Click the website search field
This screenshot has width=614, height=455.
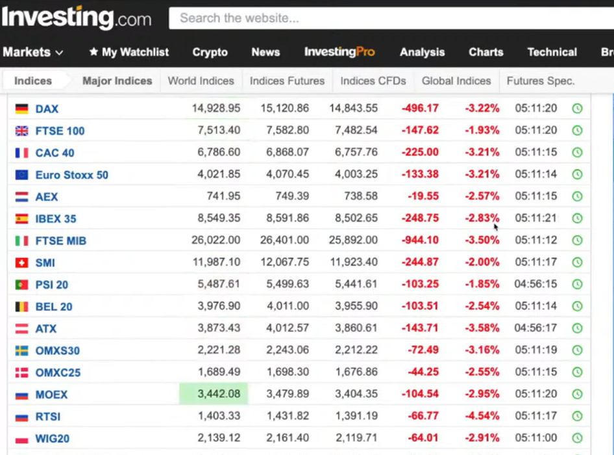[389, 18]
